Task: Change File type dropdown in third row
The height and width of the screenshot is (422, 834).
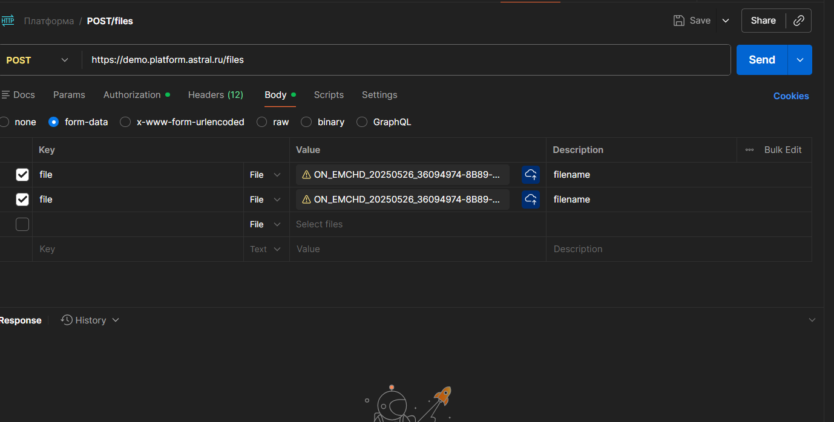Action: (x=266, y=224)
